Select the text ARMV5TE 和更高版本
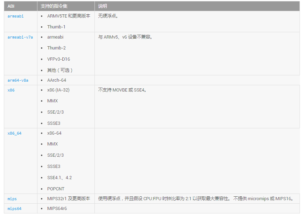 click(69, 16)
